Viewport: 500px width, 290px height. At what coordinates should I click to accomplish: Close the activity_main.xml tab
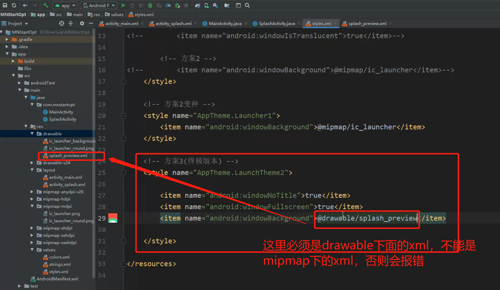tap(142, 24)
